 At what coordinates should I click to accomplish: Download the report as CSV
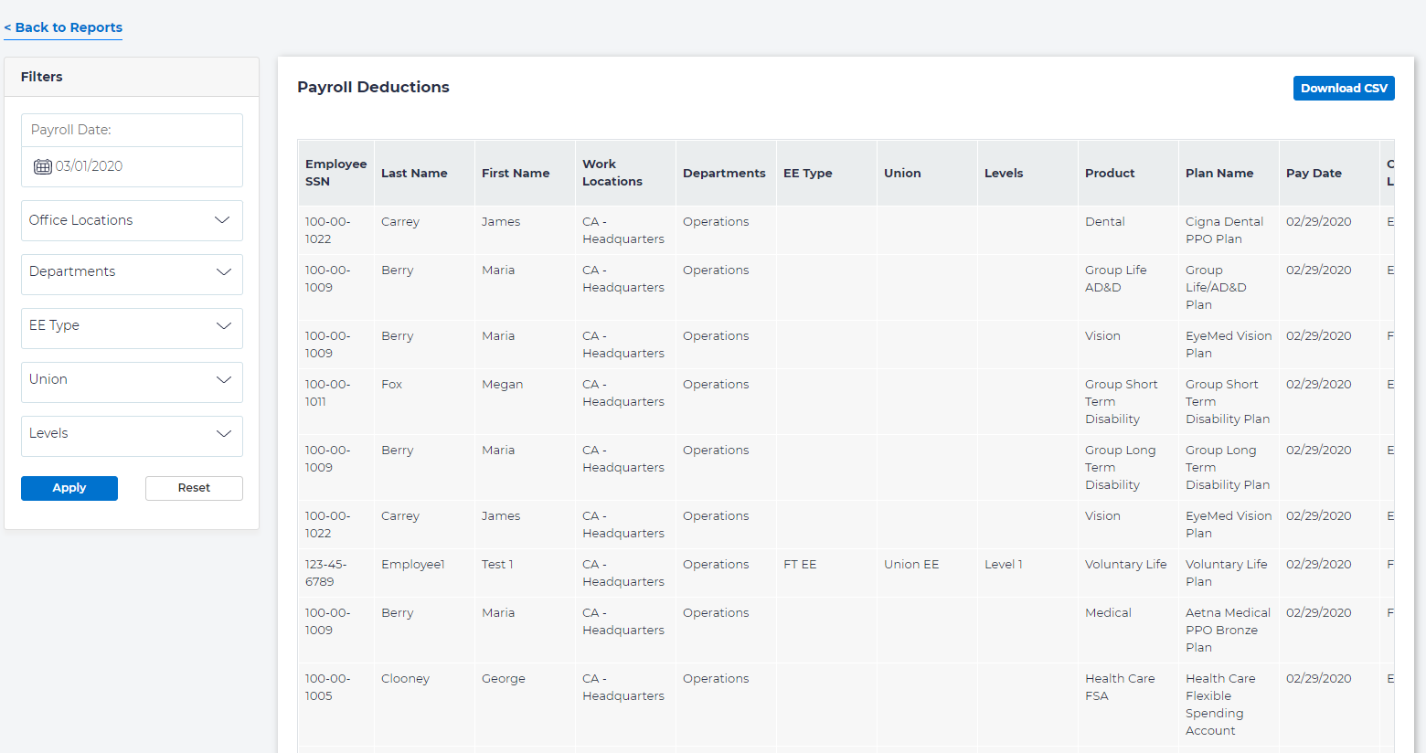click(1343, 89)
